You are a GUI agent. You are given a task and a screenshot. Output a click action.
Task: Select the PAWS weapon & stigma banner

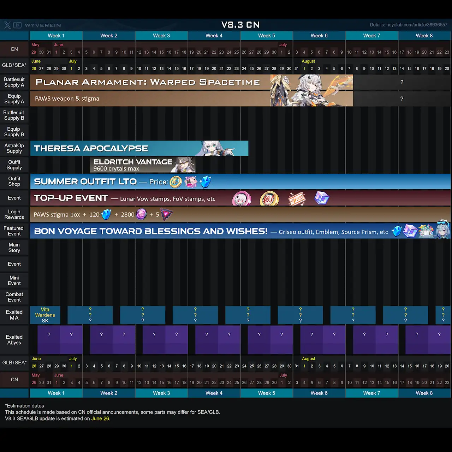[191, 99]
